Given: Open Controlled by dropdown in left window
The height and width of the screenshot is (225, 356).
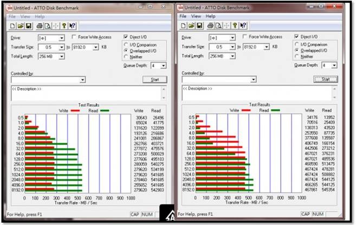Looking at the screenshot, I should pos(82,80).
